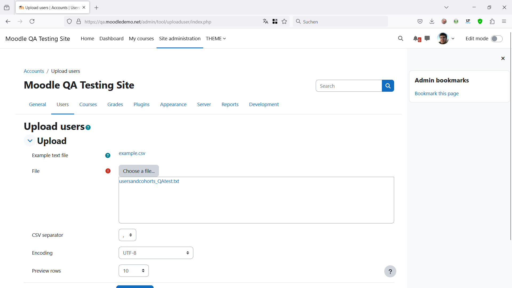
Task: Click the padlock site info icon
Action: tap(79, 22)
